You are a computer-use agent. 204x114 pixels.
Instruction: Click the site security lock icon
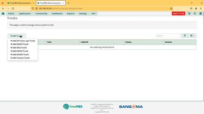[x=37, y=9]
